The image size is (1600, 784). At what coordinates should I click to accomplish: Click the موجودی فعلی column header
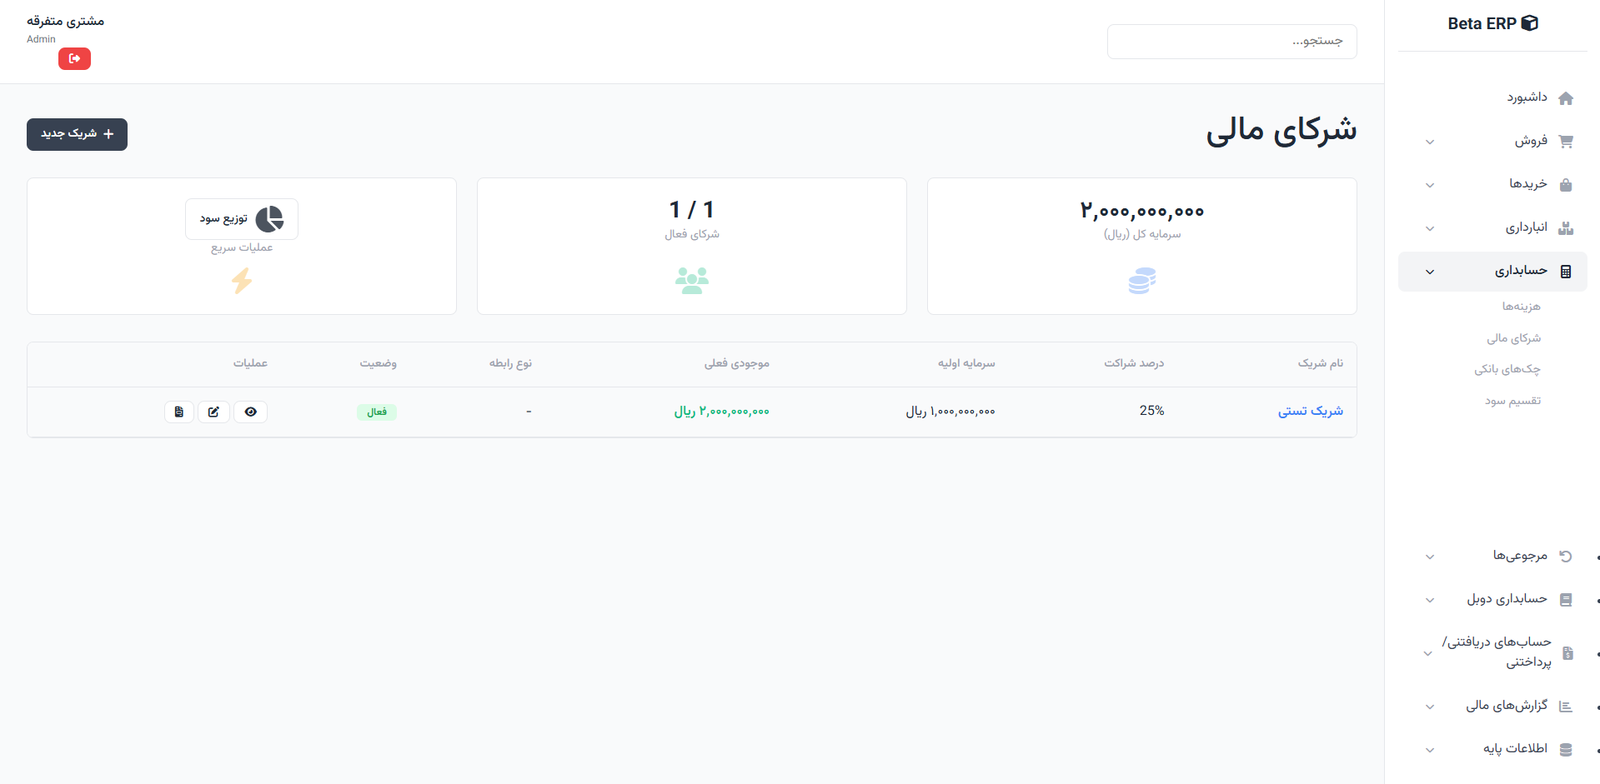click(736, 363)
